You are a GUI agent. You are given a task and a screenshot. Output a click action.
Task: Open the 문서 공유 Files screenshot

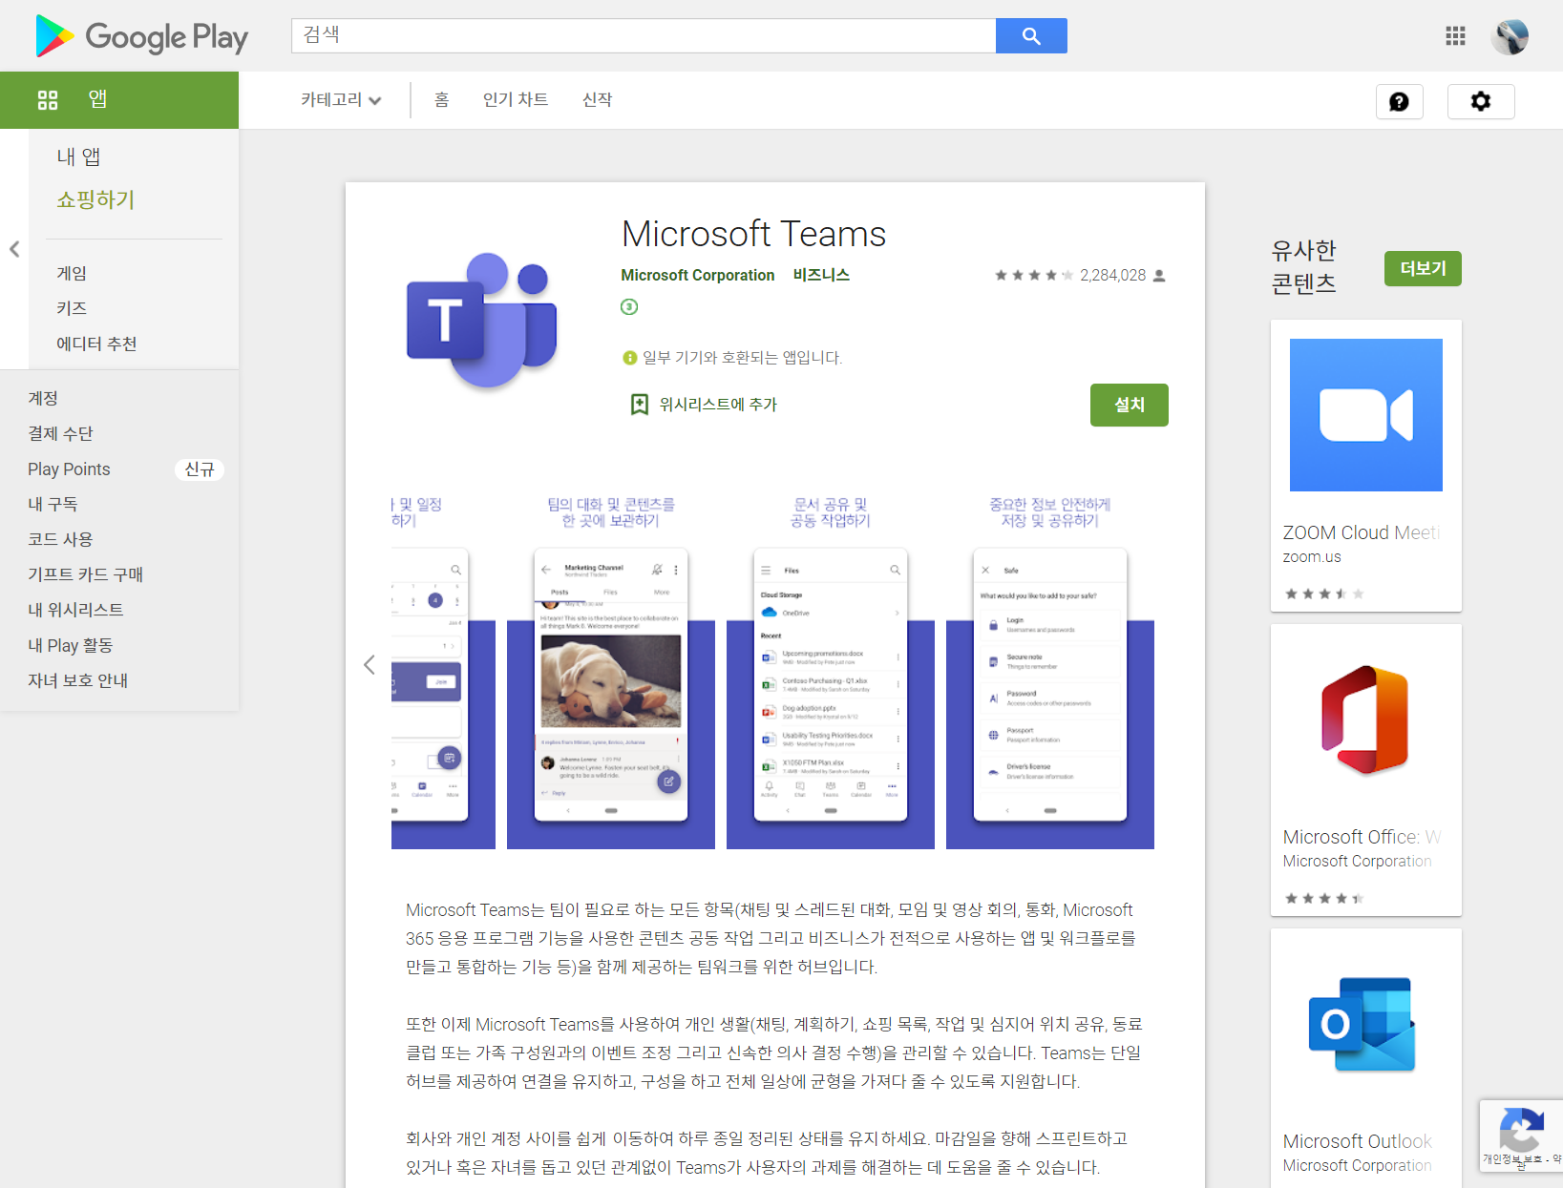(x=831, y=672)
